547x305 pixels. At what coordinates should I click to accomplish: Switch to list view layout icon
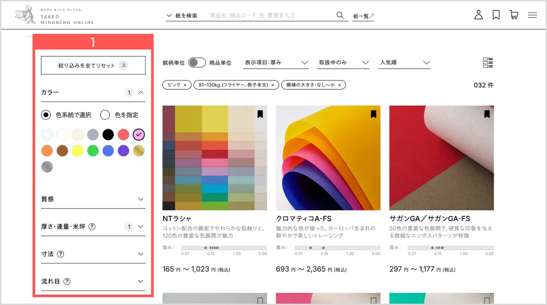coord(488,63)
